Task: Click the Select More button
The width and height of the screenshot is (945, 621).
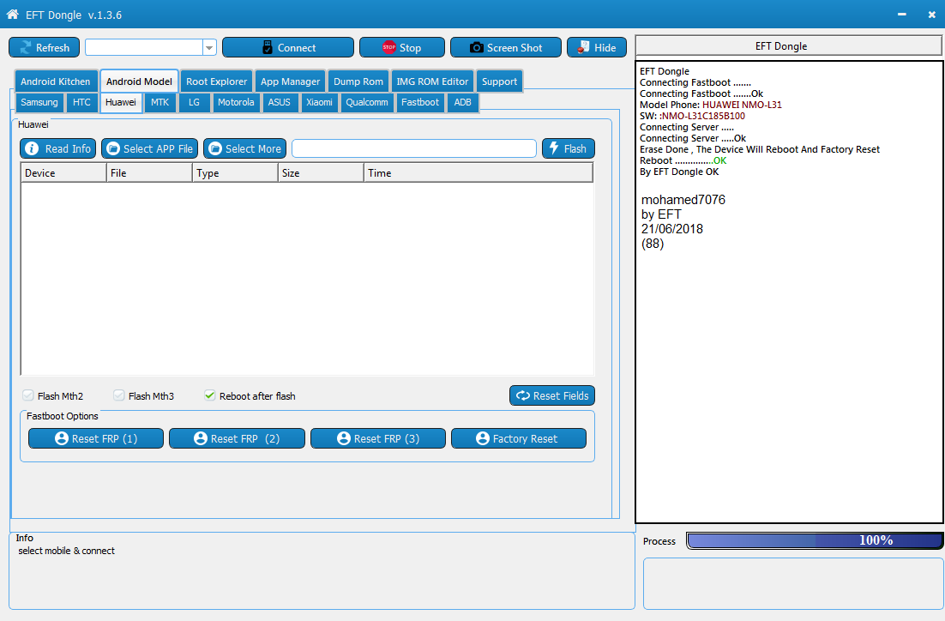Action: (244, 149)
